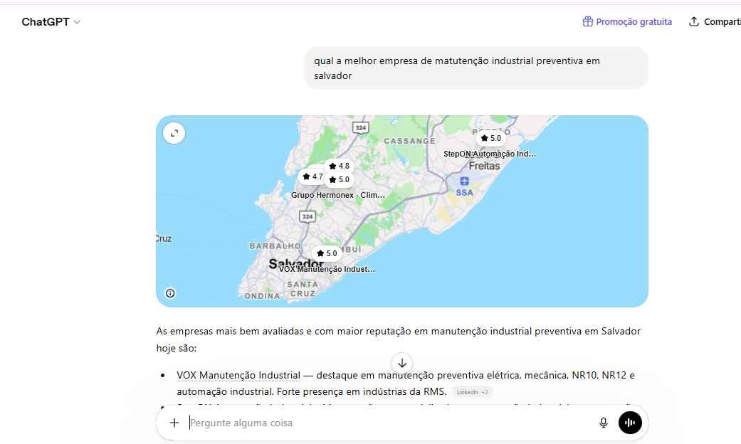Click the SANTA CRUZ neighborhood label
The image size is (741, 444).
pos(303,289)
